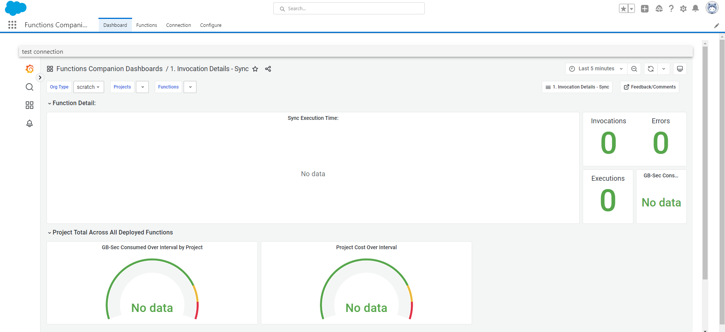Click the GB-Sec Cons... panel title
The height and width of the screenshot is (332, 725).
(661, 175)
